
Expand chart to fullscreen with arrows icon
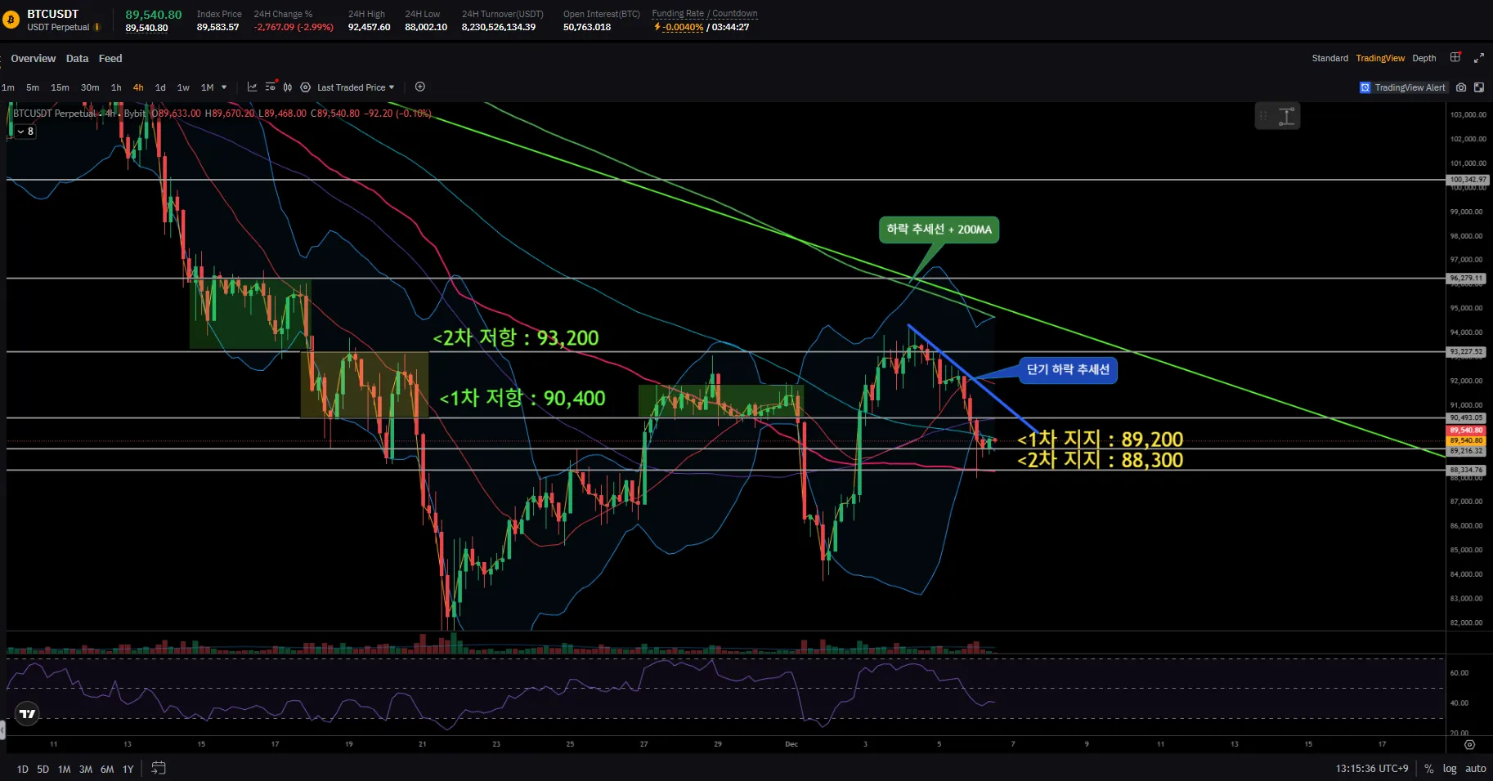click(1478, 58)
